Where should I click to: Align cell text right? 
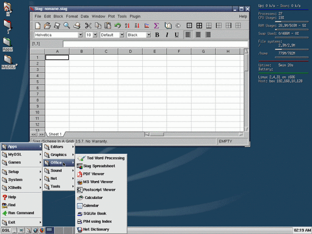coord(208,35)
